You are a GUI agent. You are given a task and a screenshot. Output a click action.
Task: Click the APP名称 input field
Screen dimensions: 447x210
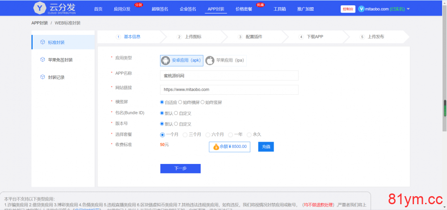[x=229, y=76]
